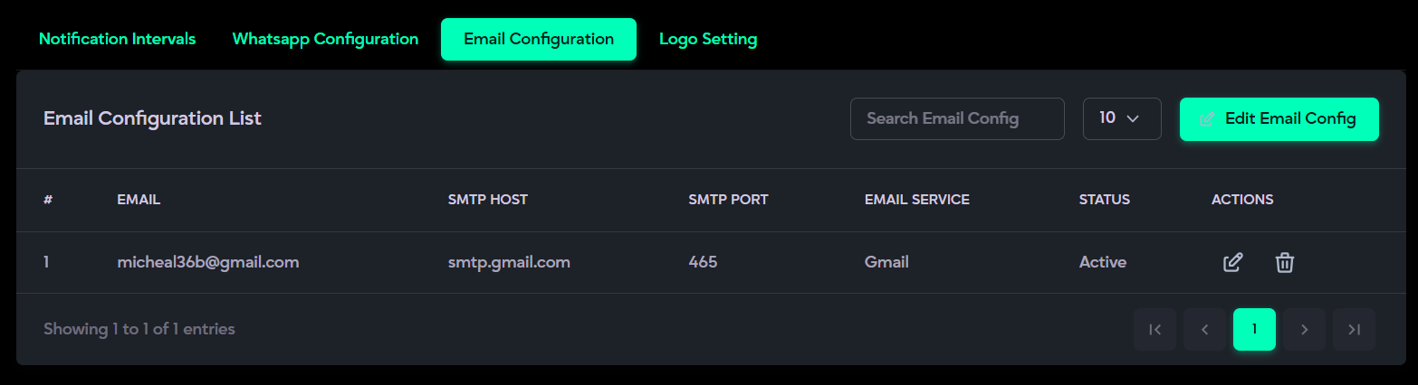Go to the next page arrow
The height and width of the screenshot is (385, 1418).
(x=1304, y=330)
